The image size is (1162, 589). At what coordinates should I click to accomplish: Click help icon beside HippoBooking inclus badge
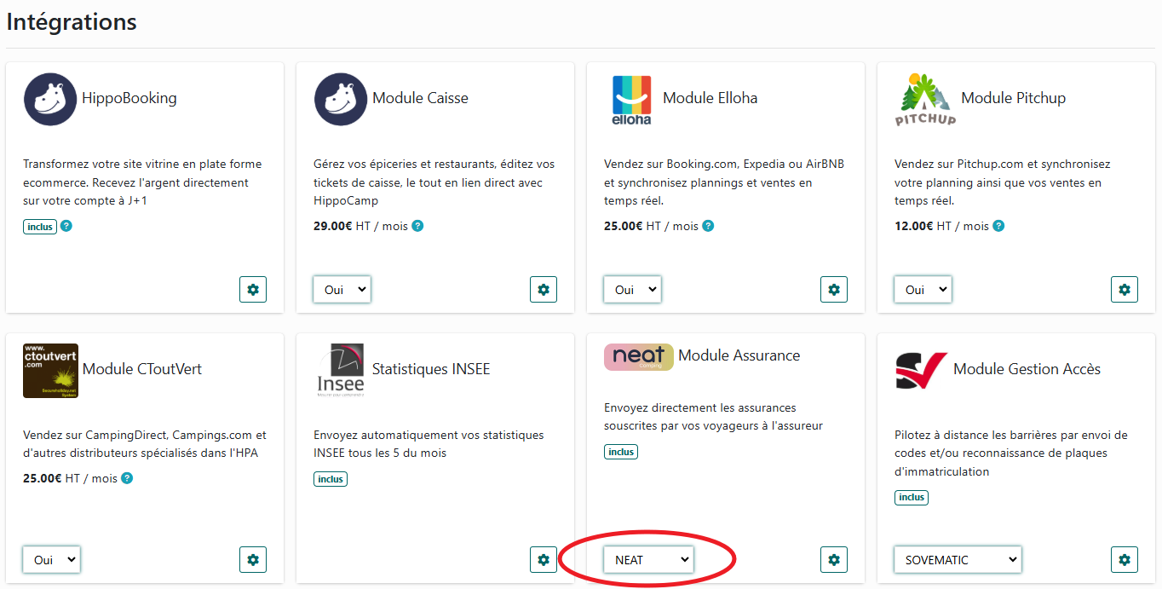pos(66,226)
